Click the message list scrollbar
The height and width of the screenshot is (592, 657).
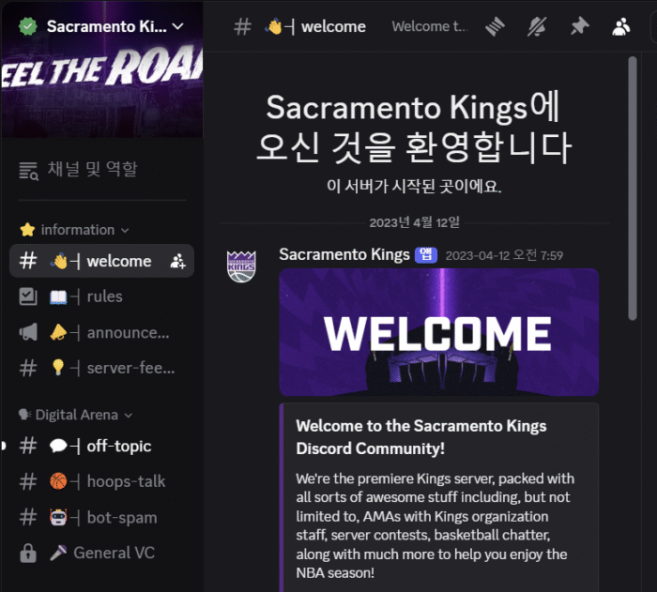tap(633, 189)
